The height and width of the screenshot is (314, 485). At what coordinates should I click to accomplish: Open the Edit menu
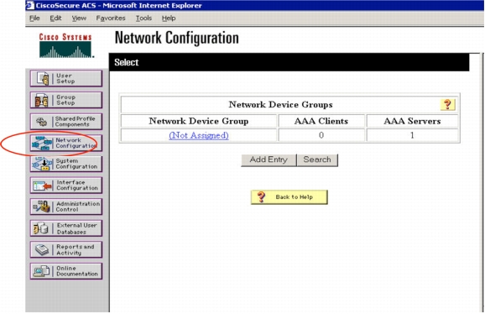55,18
